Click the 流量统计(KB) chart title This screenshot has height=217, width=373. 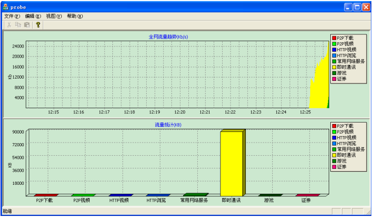point(168,125)
